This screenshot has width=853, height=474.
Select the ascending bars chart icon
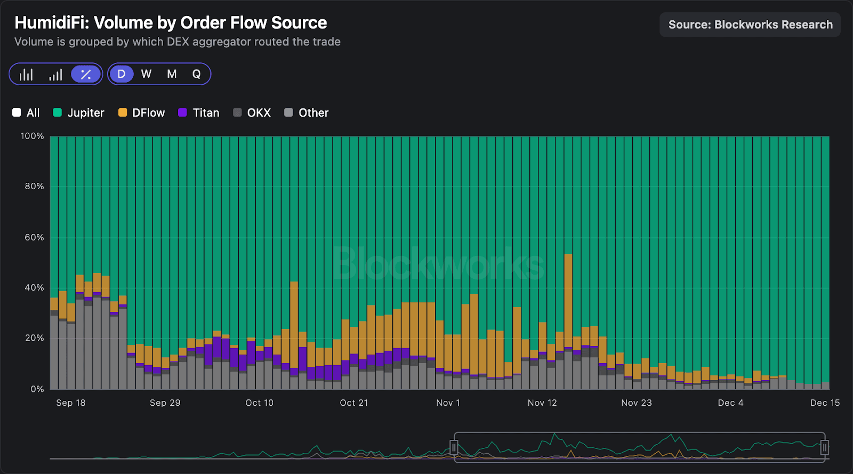[55, 74]
